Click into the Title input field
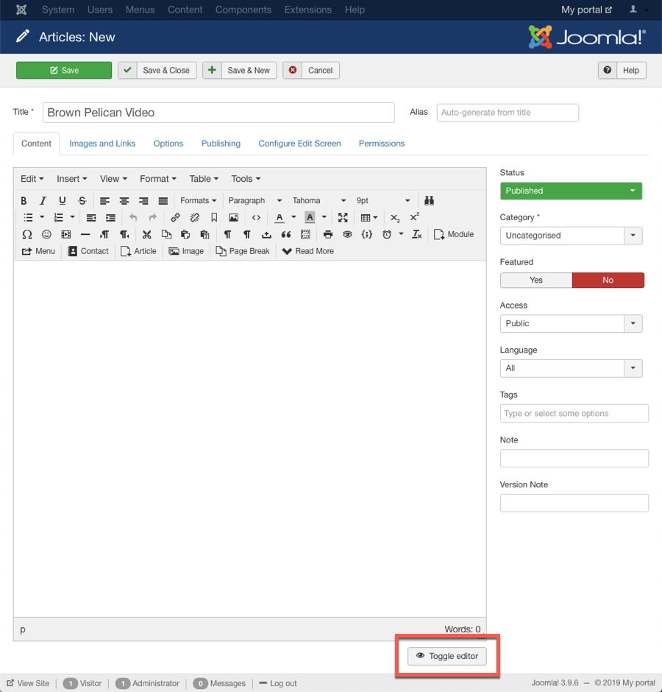The height and width of the screenshot is (692, 662). click(x=218, y=113)
